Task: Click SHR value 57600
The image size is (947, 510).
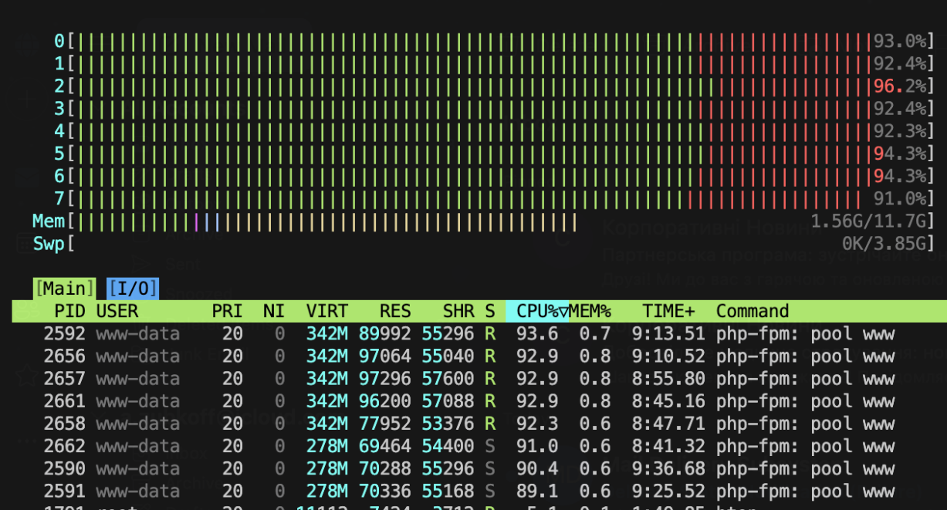Action: (x=448, y=379)
